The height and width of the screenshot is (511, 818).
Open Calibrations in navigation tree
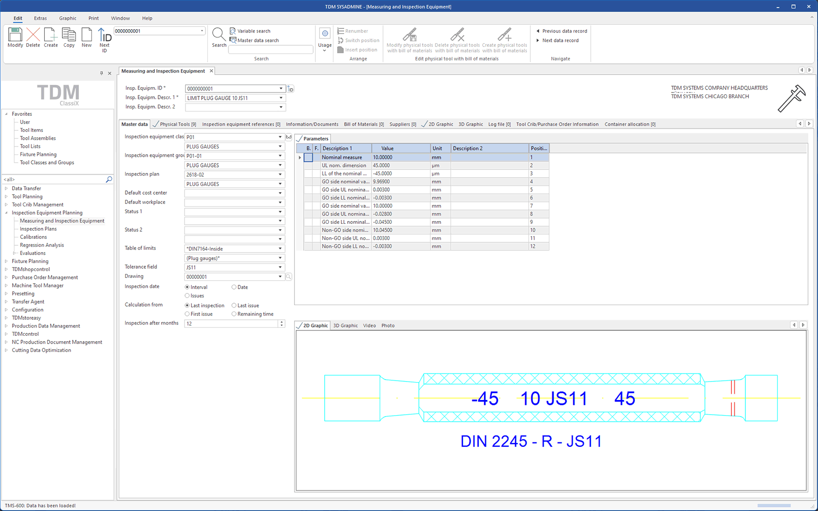(x=34, y=237)
